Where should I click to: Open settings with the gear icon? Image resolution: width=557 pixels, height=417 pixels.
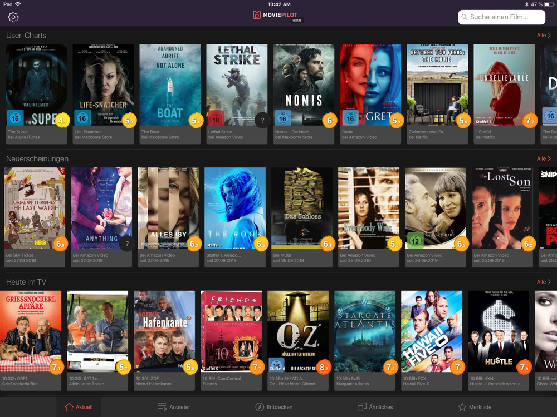[x=13, y=17]
